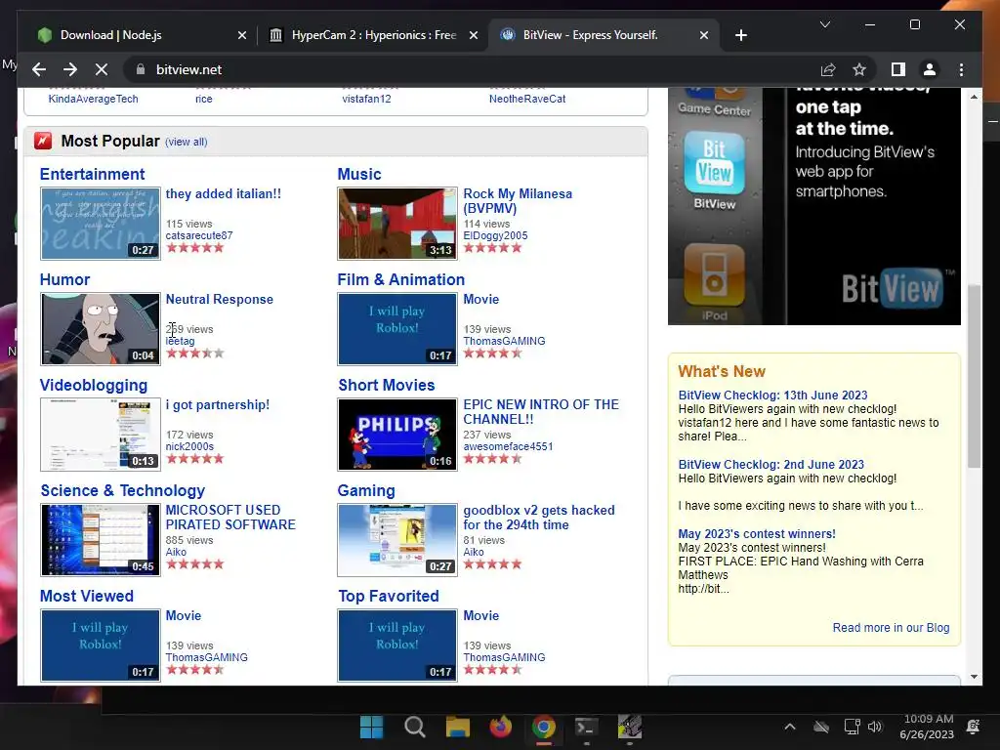Open taskbar Search
This screenshot has width=1000, height=750.
[414, 727]
